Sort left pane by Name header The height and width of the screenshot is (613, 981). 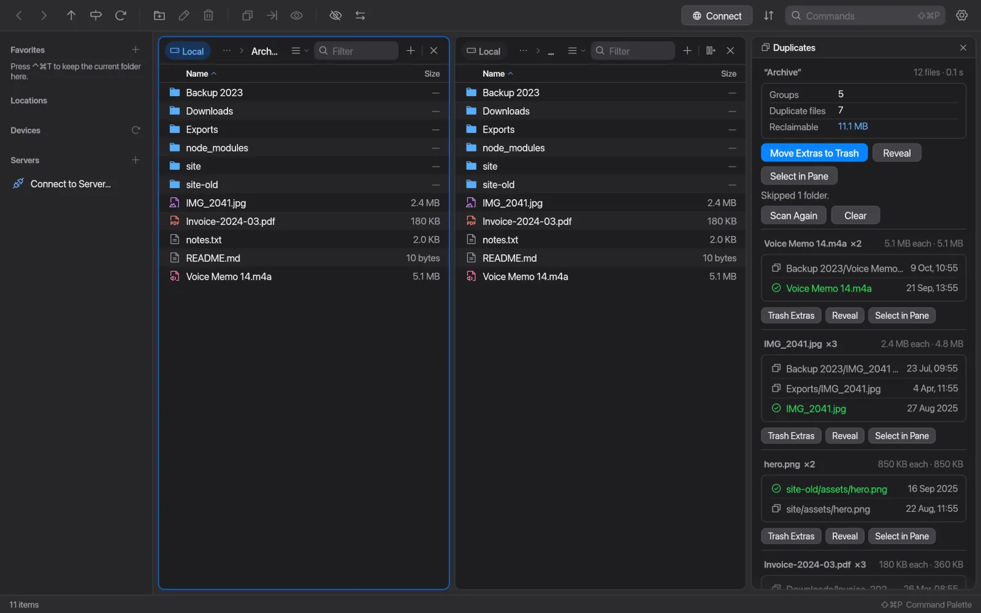tap(201, 74)
